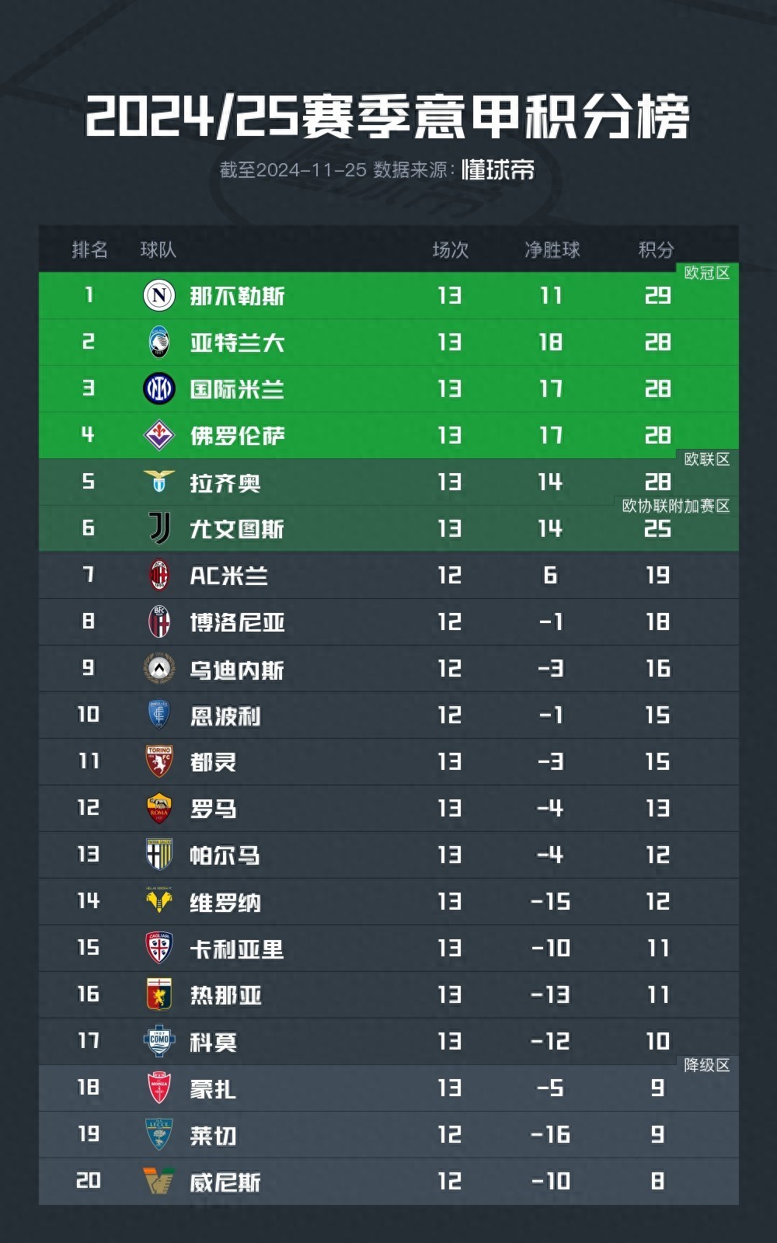Viewport: 777px width, 1243px height.
Task: Click the 欧协联附加赛区 label
Action: point(676,506)
